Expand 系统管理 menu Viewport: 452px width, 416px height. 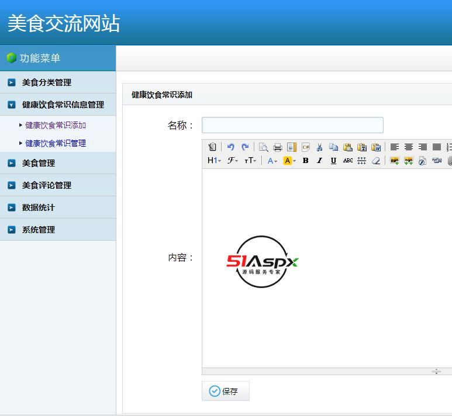(x=58, y=230)
